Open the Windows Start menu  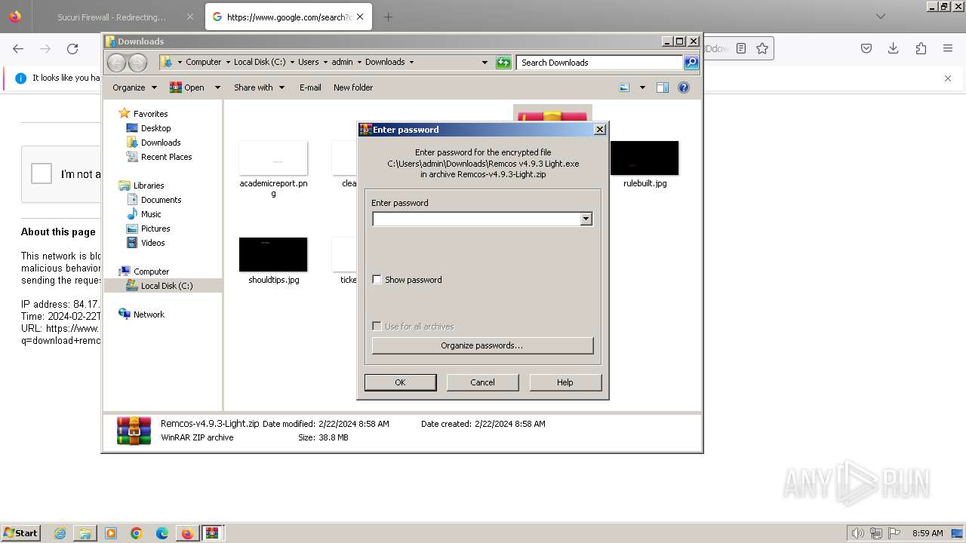click(20, 532)
